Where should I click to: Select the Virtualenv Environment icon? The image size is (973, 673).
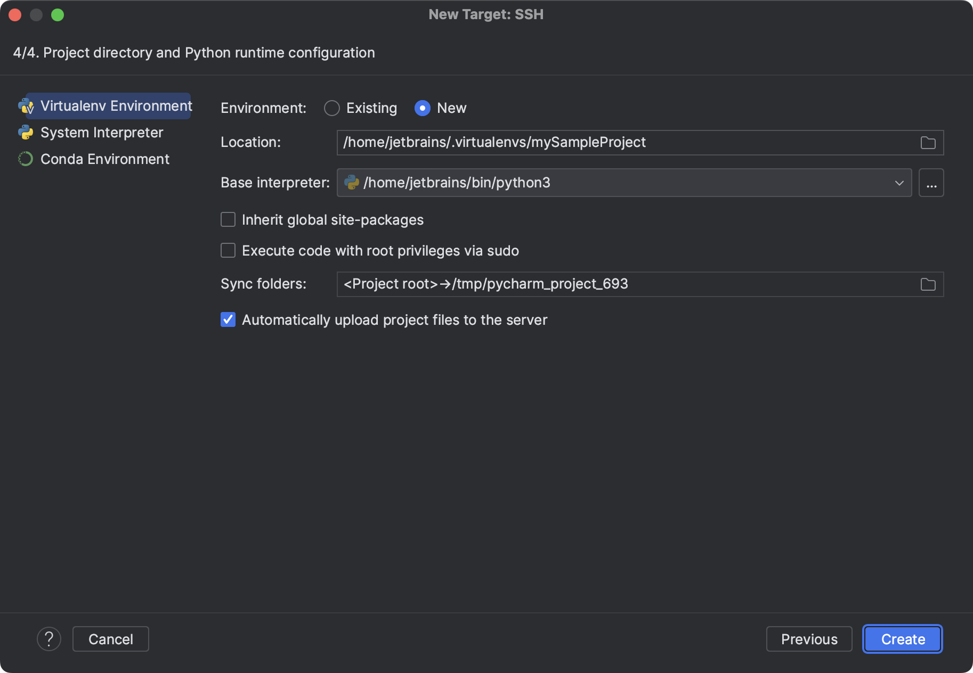(x=26, y=106)
